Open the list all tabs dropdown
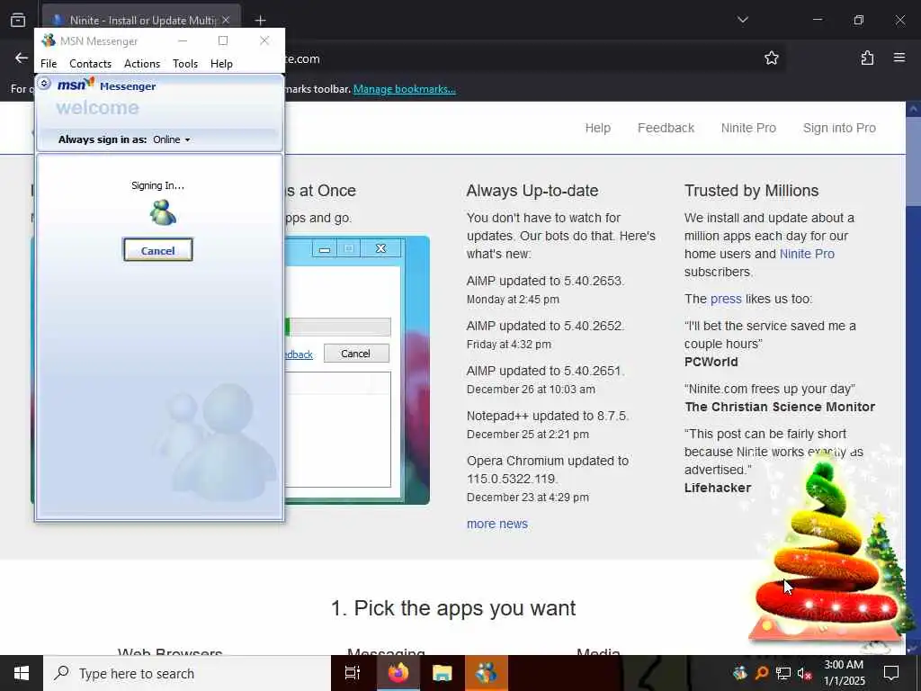This screenshot has width=921, height=691. pyautogui.click(x=742, y=20)
